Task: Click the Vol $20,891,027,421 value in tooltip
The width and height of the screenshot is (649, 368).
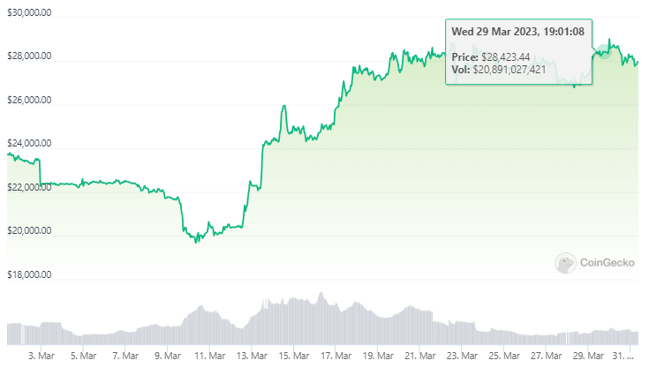Action: click(509, 70)
